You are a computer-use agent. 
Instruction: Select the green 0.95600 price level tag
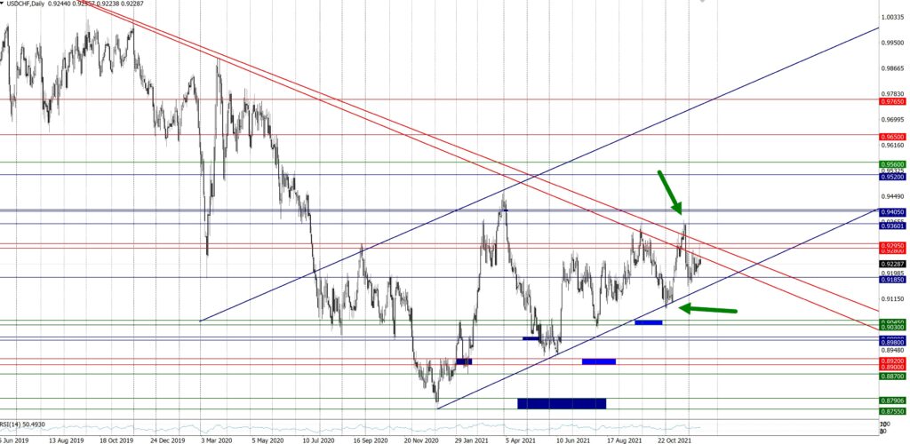pos(892,163)
